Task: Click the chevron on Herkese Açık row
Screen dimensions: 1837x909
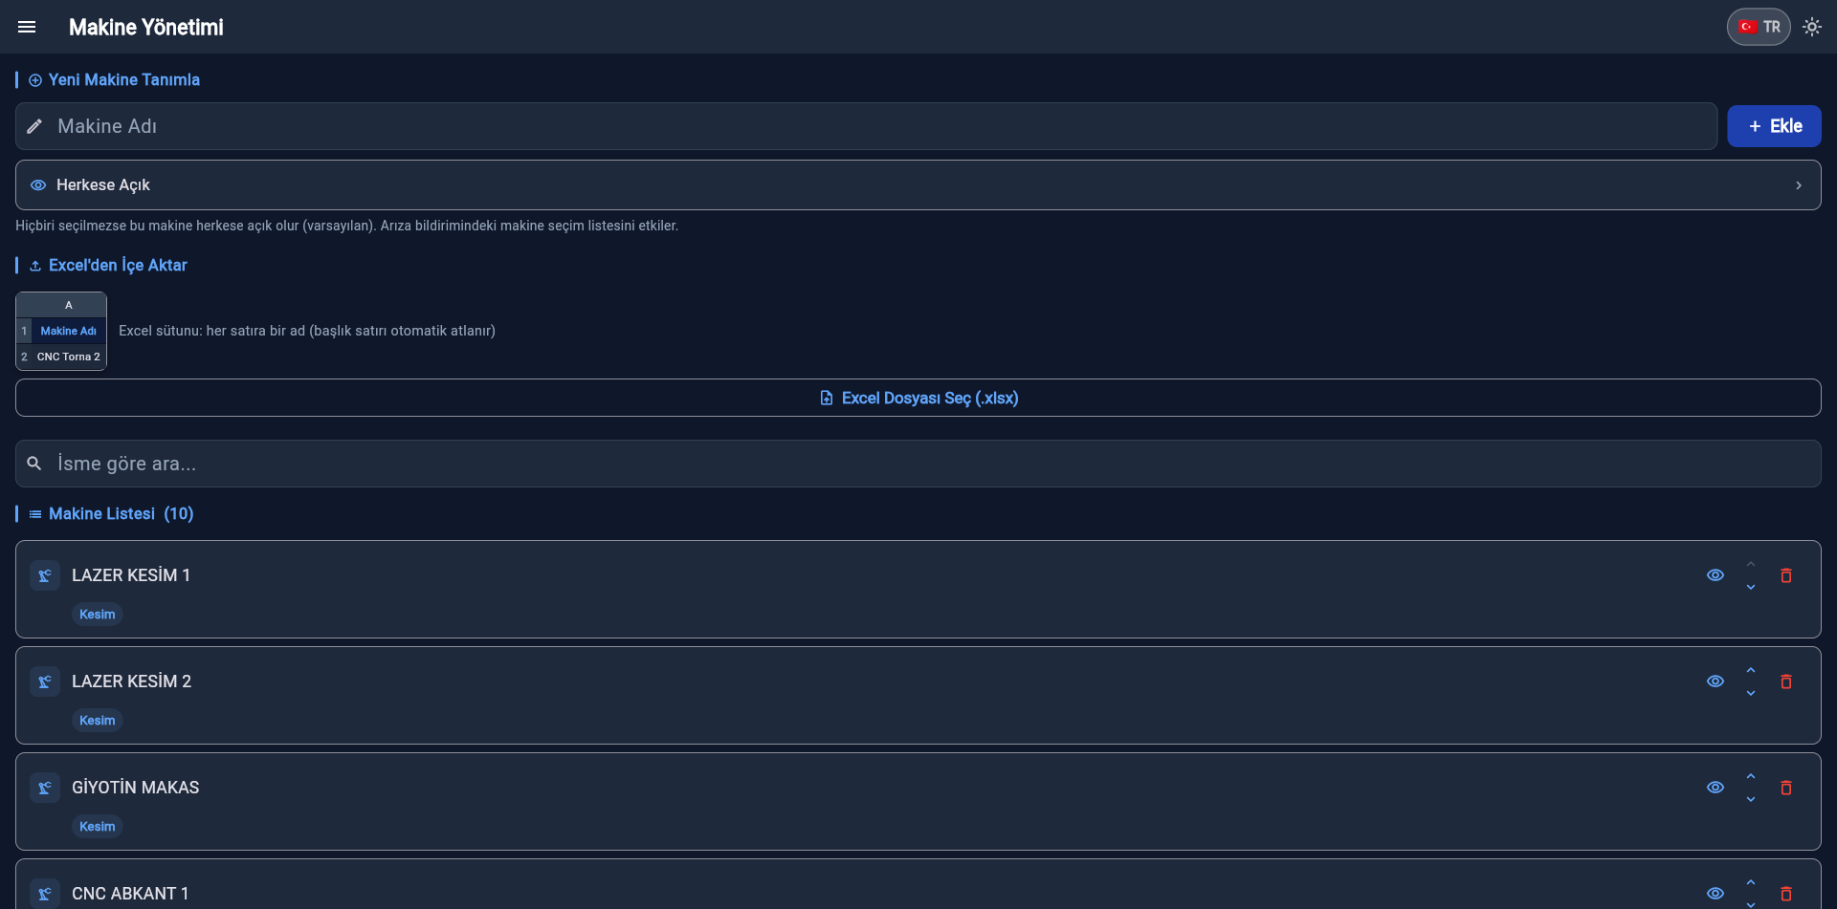Action: tap(1799, 185)
